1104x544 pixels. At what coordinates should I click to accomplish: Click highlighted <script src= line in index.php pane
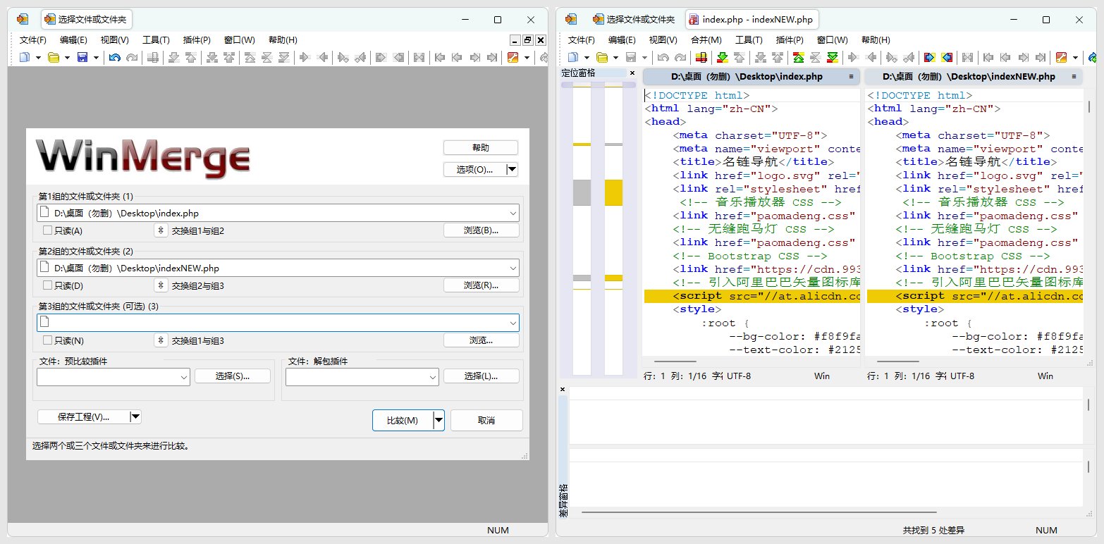[x=752, y=296]
